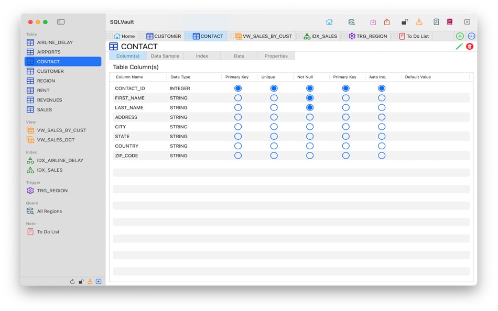Viewport: 498px width, 311px height.
Task: Click the Home icon in the top toolbar
Action: pyautogui.click(x=329, y=22)
